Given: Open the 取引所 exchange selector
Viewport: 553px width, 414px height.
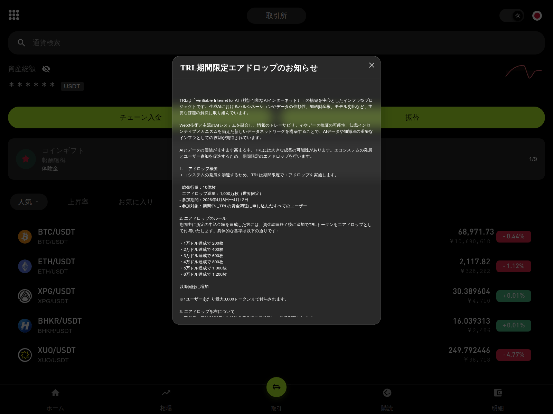Looking at the screenshot, I should click(x=276, y=16).
